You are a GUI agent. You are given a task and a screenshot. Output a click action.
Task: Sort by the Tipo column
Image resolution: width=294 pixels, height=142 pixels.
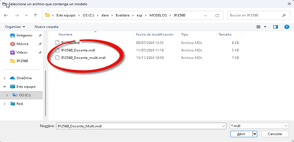(184, 35)
